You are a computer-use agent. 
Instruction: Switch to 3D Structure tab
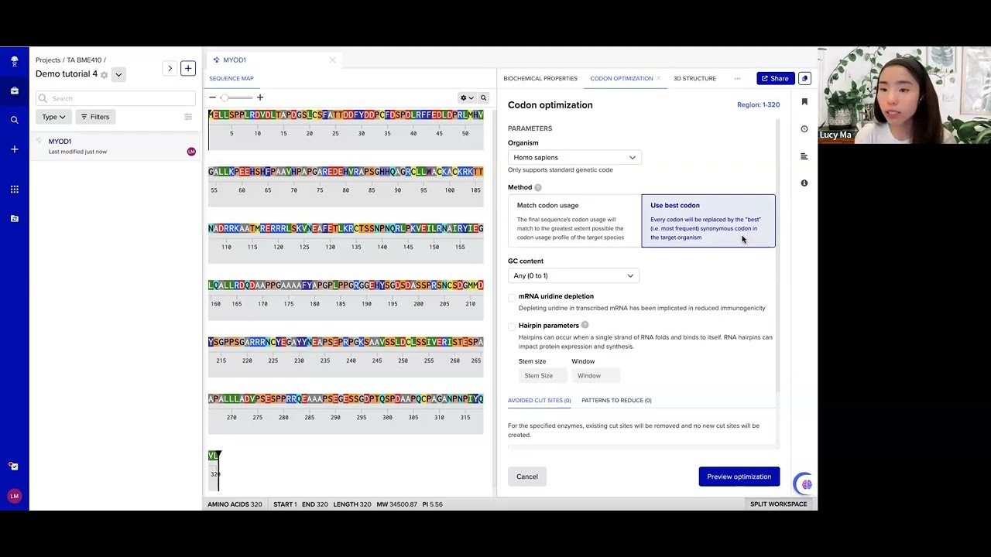click(694, 78)
